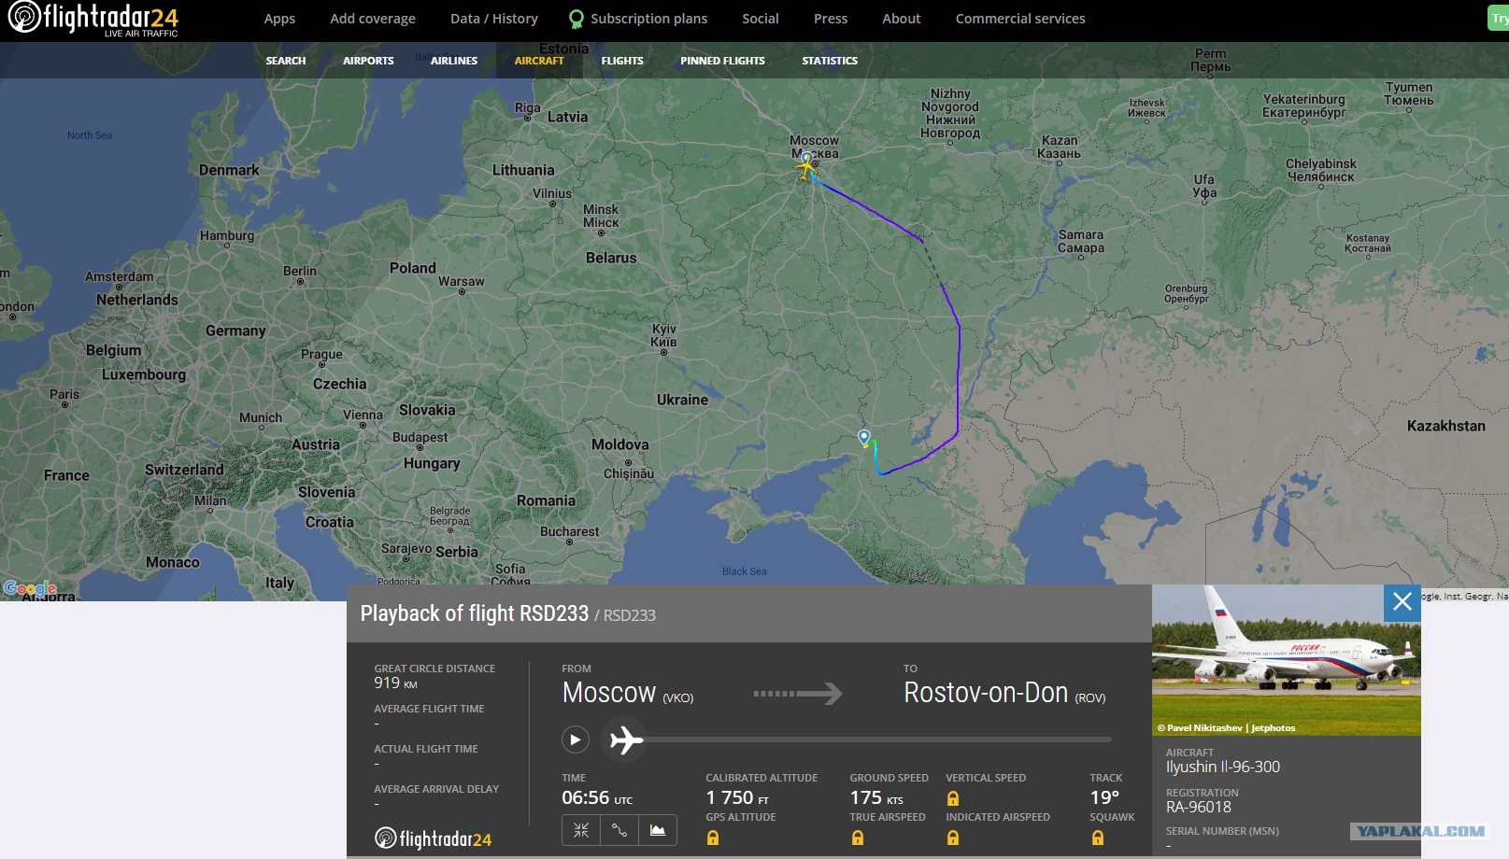
Task: Open the altitude graph icon button
Action: pos(658,830)
